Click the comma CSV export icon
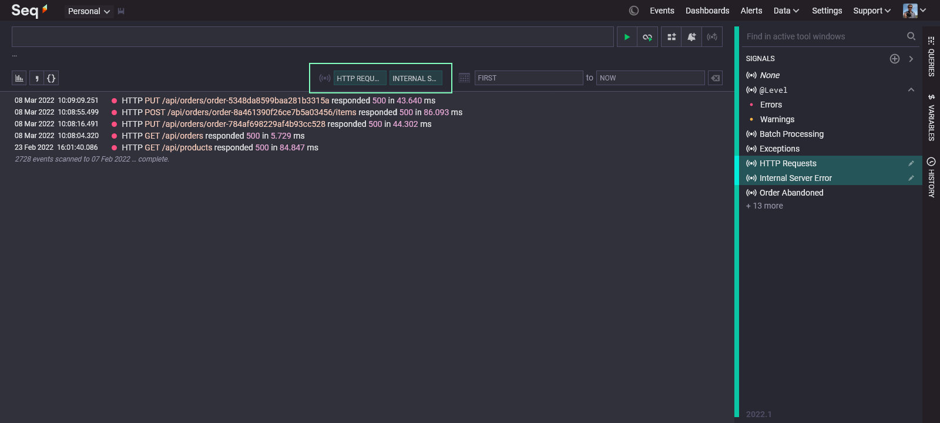 (x=36, y=78)
